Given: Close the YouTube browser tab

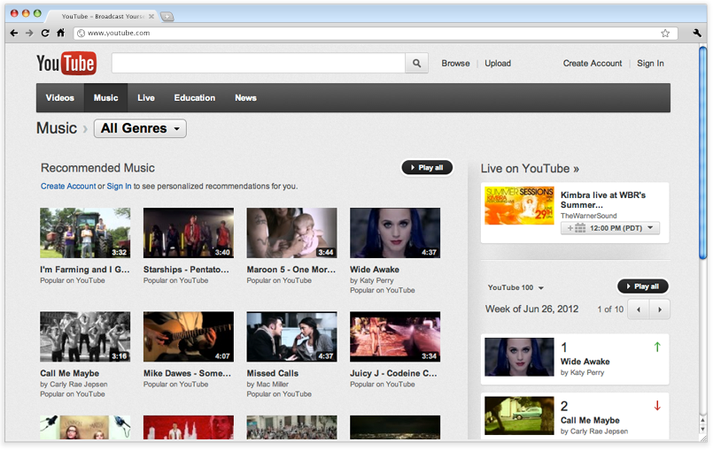Looking at the screenshot, I should [x=151, y=16].
